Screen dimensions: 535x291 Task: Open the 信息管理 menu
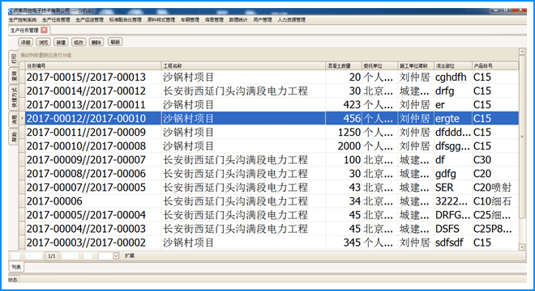[x=214, y=19]
